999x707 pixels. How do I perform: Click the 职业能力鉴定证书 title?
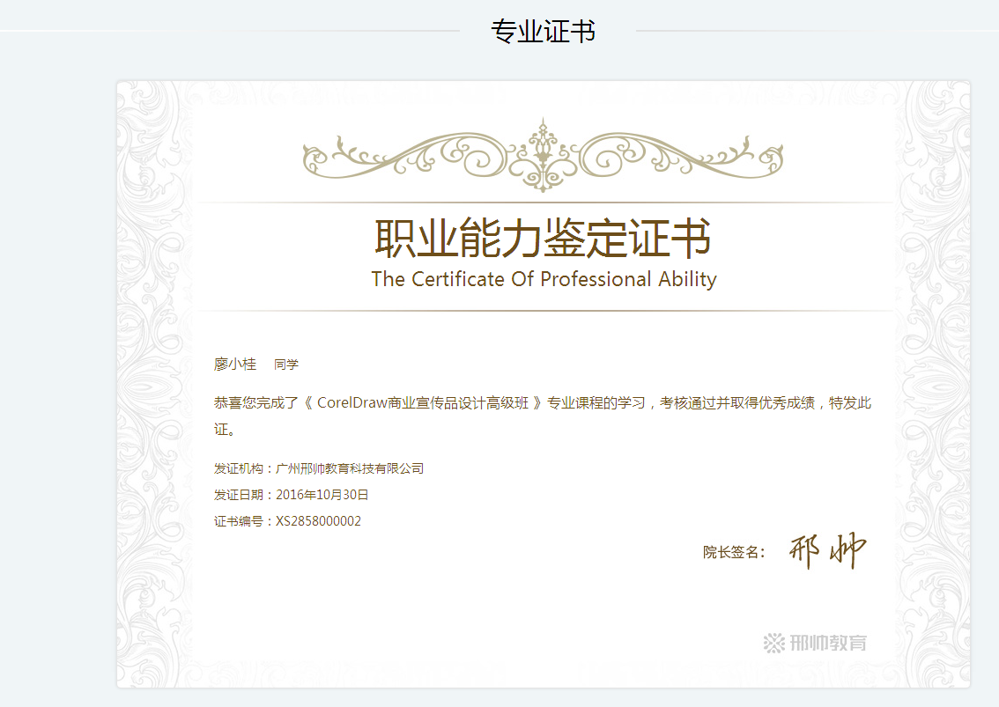(543, 238)
